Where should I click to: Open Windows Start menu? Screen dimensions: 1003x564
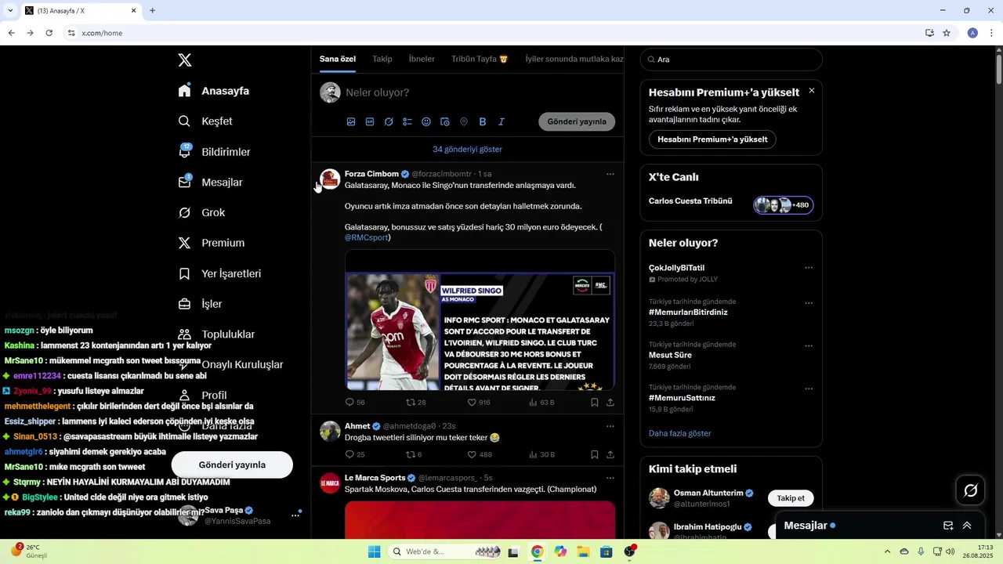pos(375,551)
